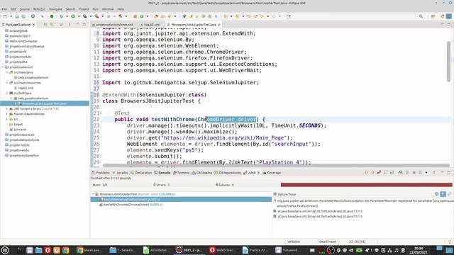The image size is (454, 255).
Task: Open the system menu button in taskbar
Action: point(5,250)
